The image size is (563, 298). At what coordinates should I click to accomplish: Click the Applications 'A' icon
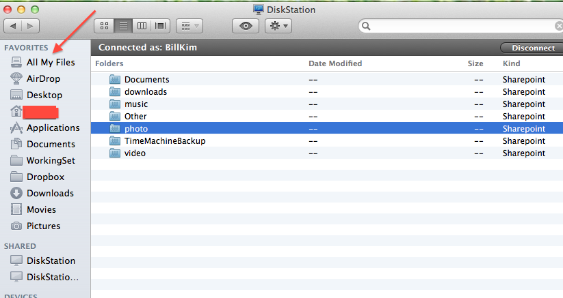(16, 128)
